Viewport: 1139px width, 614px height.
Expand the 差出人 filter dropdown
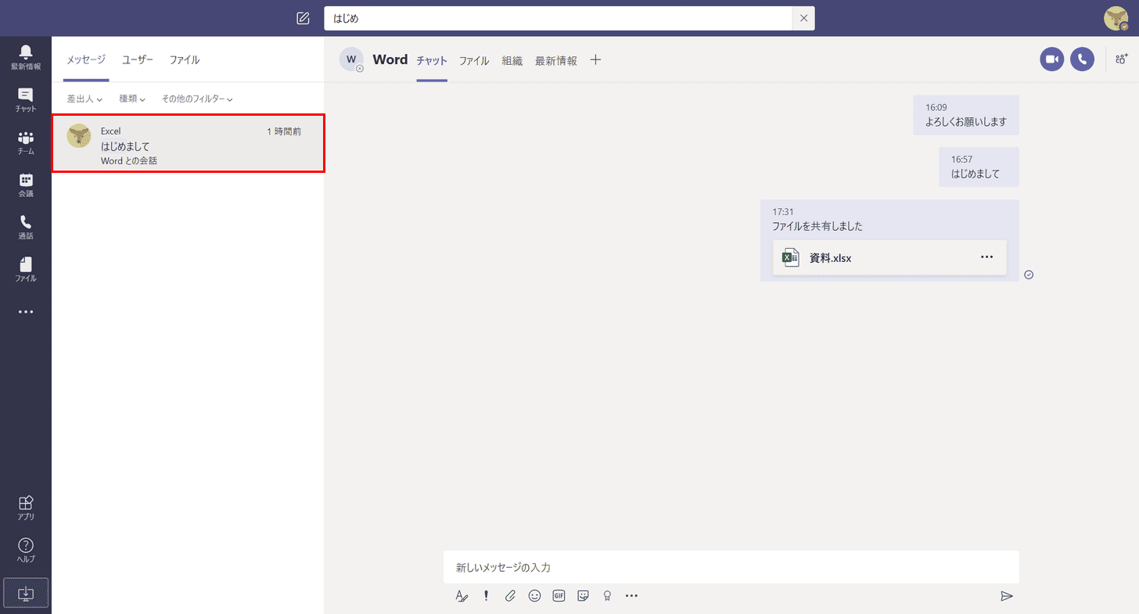click(85, 99)
